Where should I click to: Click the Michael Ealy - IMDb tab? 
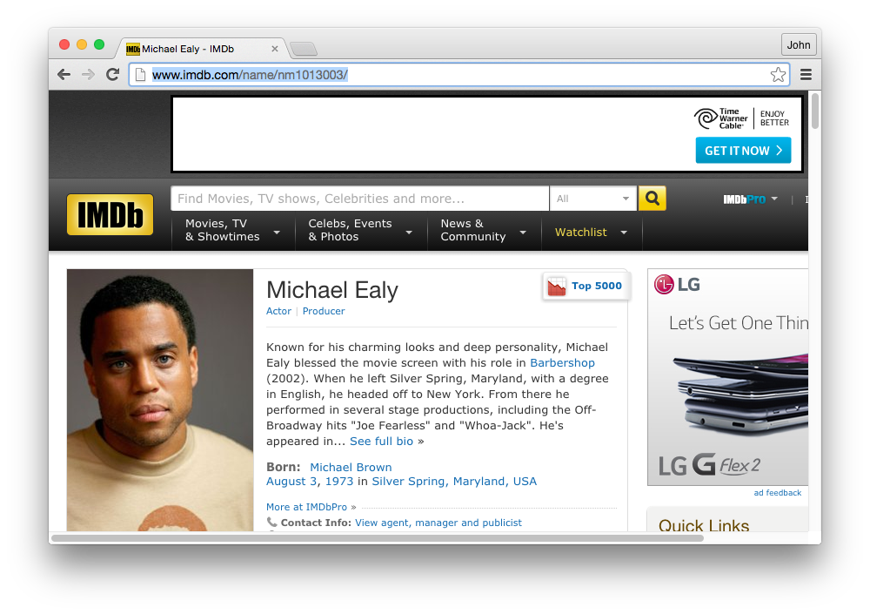click(x=203, y=49)
